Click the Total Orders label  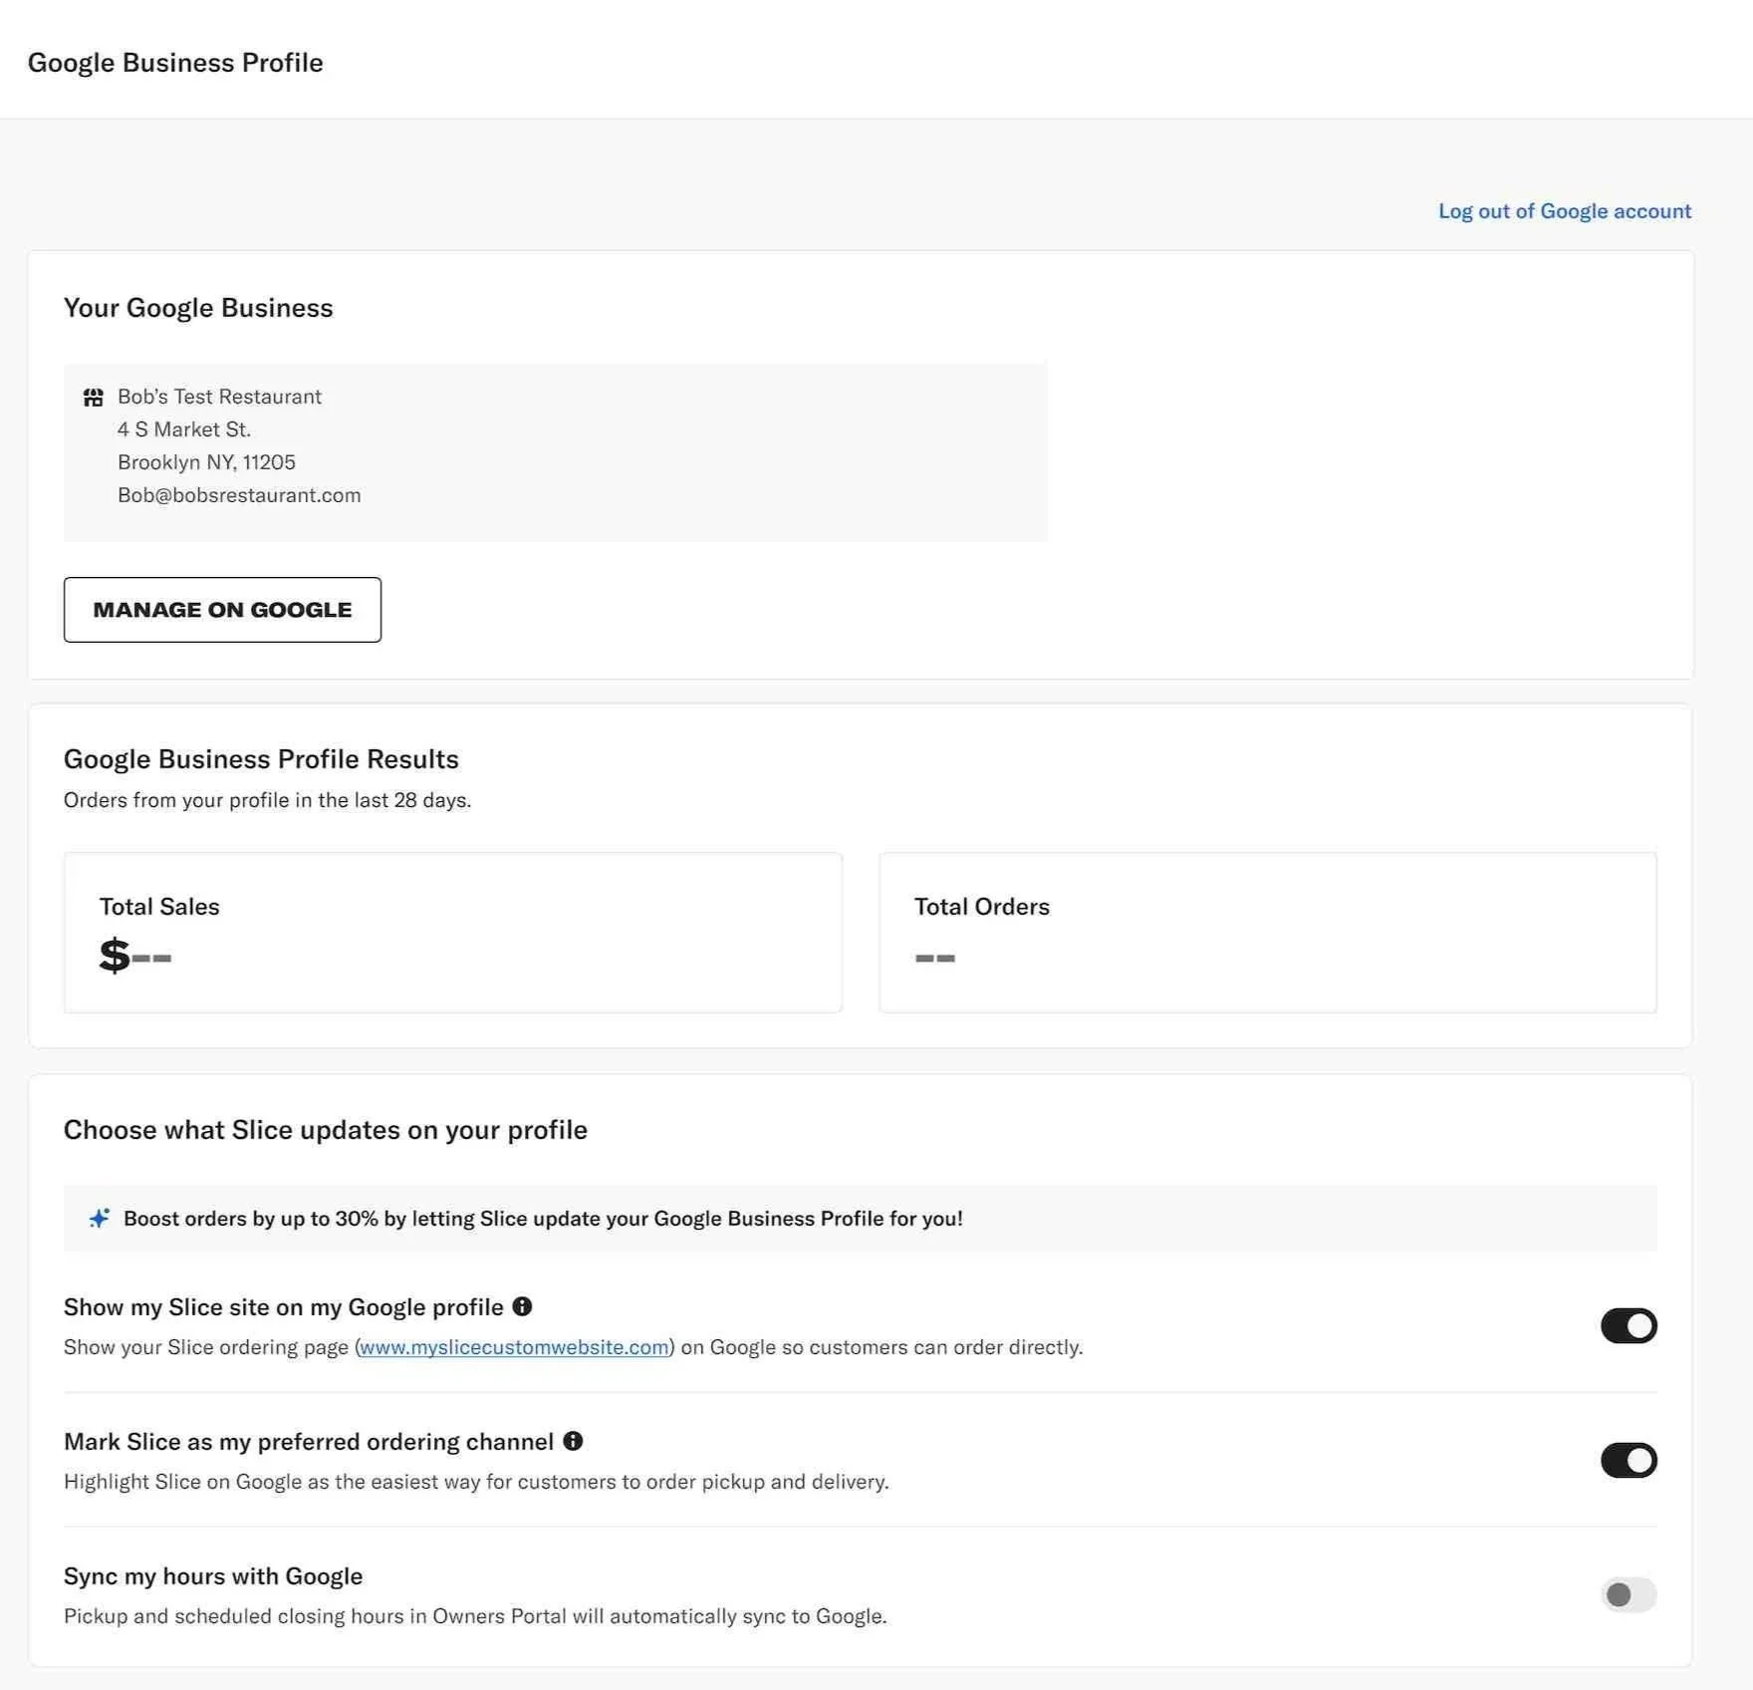982,907
